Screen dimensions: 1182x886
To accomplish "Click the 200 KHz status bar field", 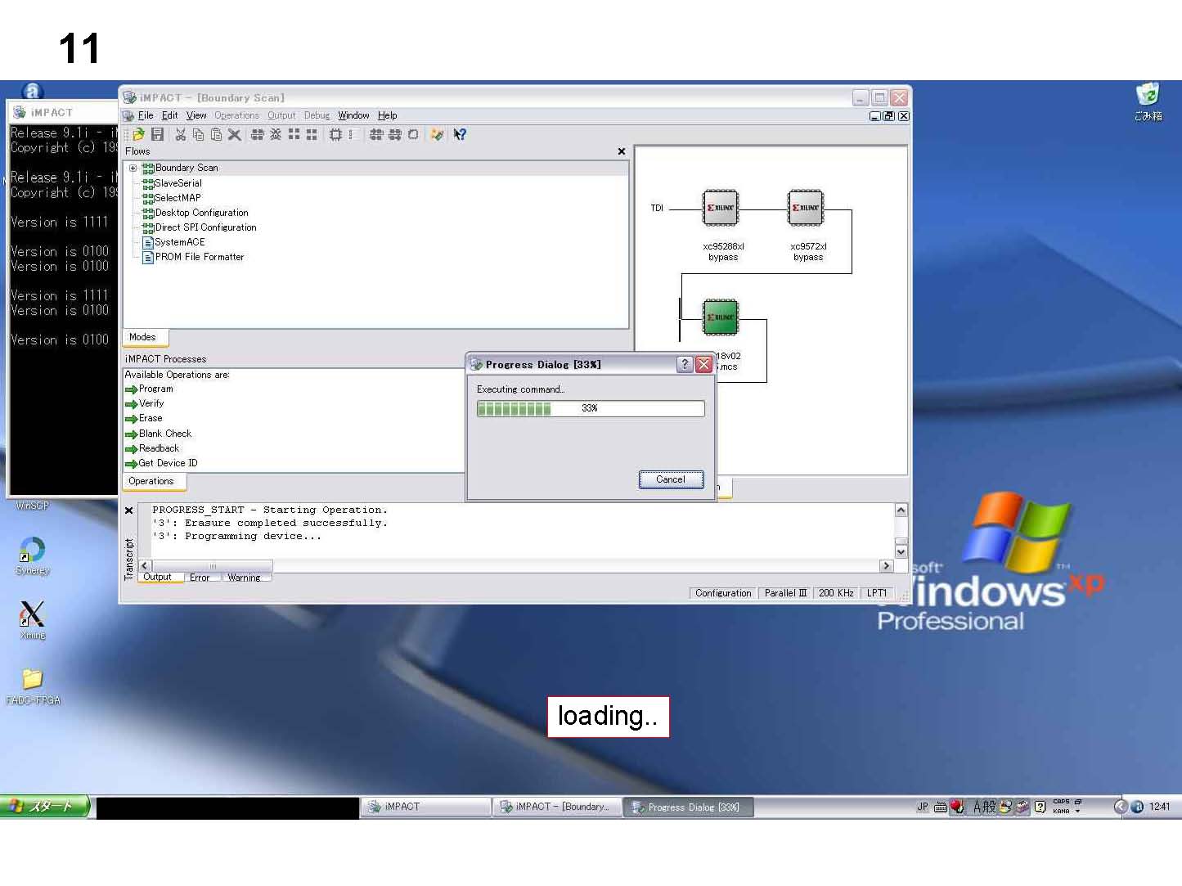I will [x=836, y=593].
